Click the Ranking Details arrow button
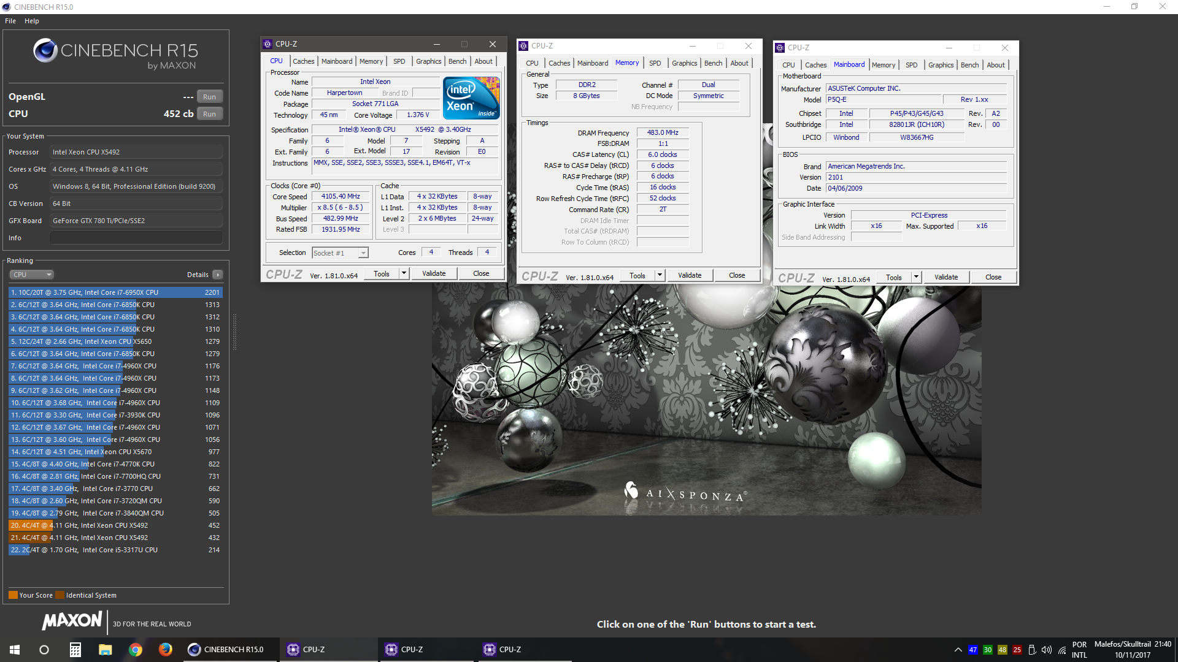Screen dimensions: 1178x662 coord(218,275)
